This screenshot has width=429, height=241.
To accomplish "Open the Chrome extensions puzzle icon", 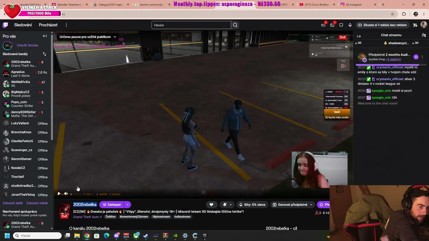I will tap(404, 14).
